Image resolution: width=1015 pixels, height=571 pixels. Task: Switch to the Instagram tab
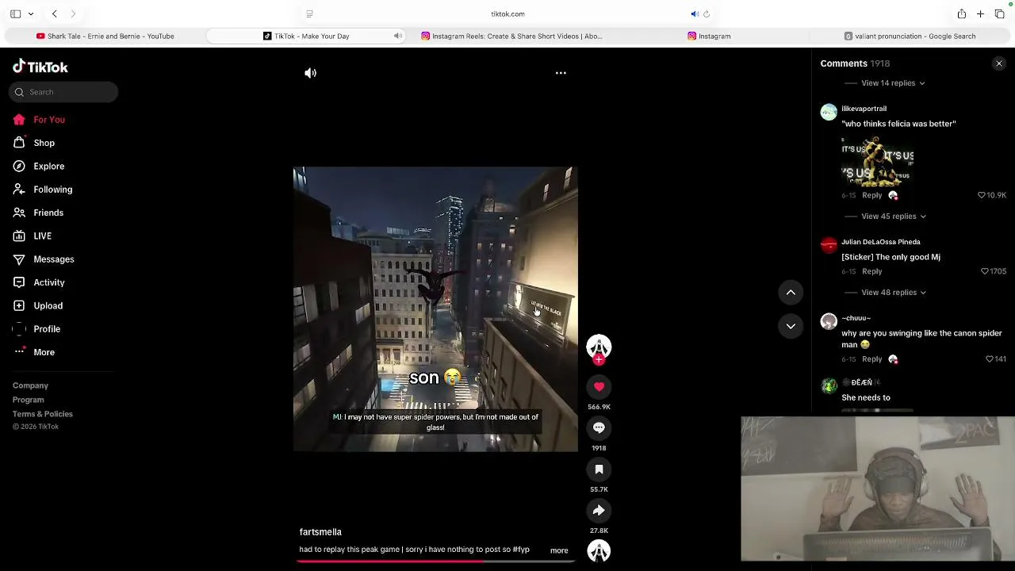(x=709, y=36)
